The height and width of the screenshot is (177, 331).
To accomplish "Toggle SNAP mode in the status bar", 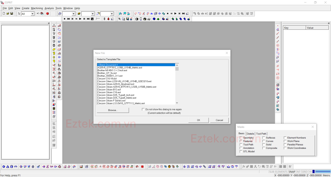I will [x=292, y=172].
